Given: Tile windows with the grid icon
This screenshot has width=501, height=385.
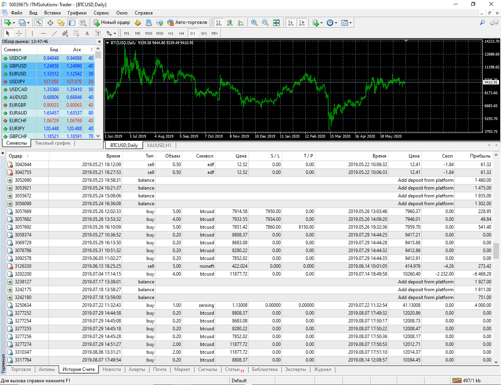Looking at the screenshot, I should pyautogui.click(x=276, y=23).
